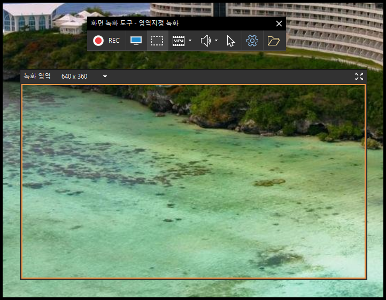Close the screen recording tool window
Screen dimensions: 386x300
click(x=279, y=24)
